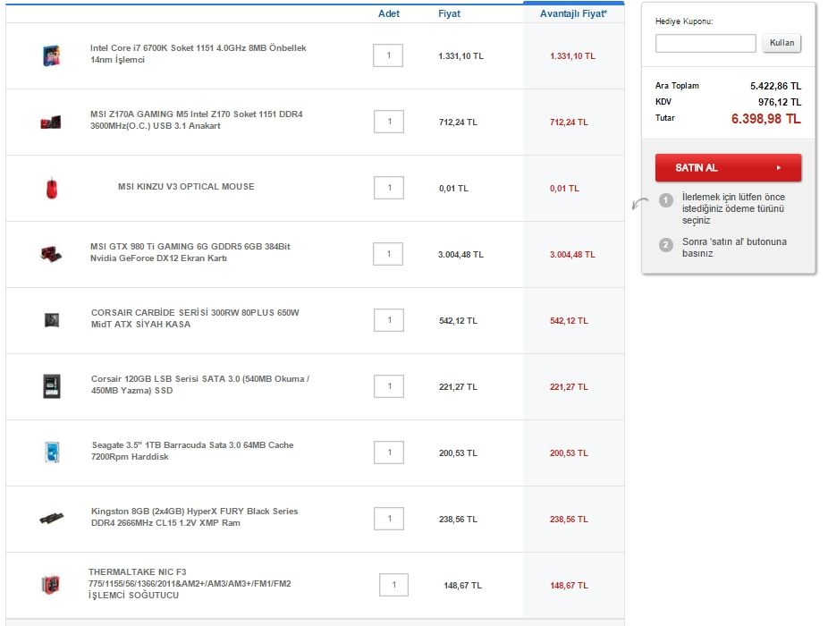
Task: Click the Kullan coupon button
Action: coord(782,43)
